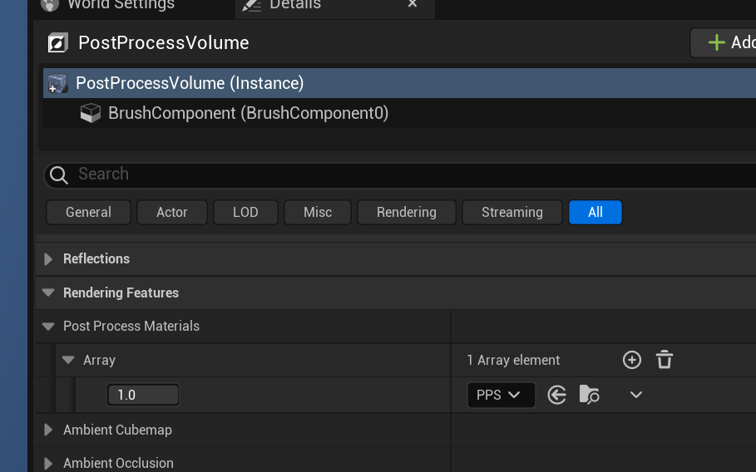Remove all array elements using trash icon
The image size is (756, 472).
tap(664, 360)
